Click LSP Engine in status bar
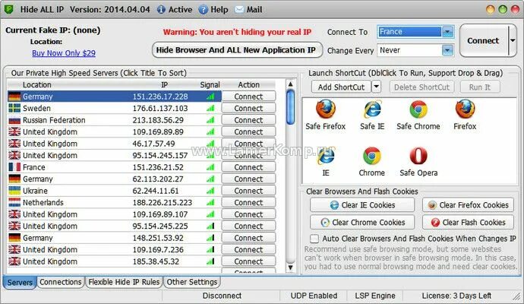This screenshot has height=304, width=524. click(375, 296)
